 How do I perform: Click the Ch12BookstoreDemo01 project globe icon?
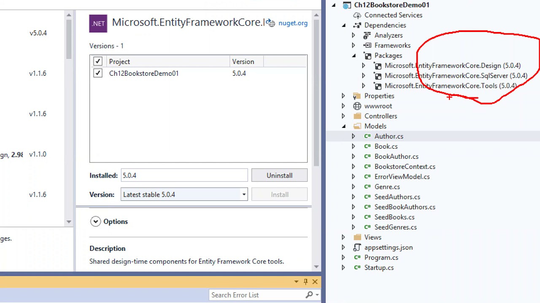point(347,5)
